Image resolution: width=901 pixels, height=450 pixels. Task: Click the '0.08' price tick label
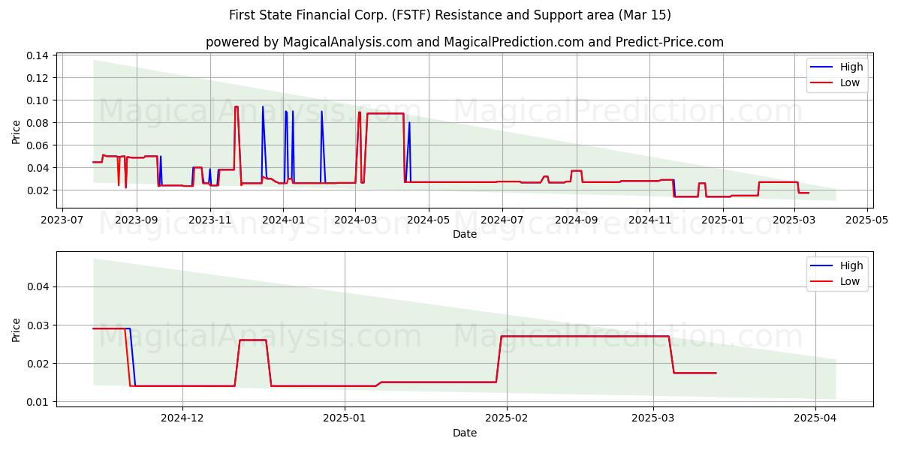[x=38, y=123]
